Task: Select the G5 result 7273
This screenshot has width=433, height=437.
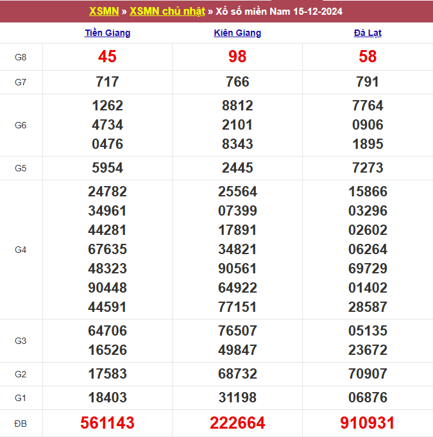Action: point(368,168)
